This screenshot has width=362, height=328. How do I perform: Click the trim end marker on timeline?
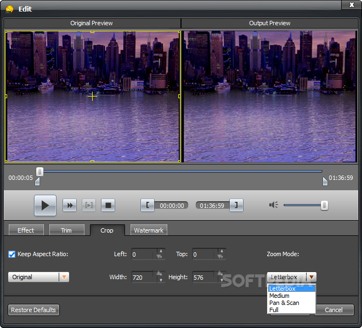coord(325,182)
